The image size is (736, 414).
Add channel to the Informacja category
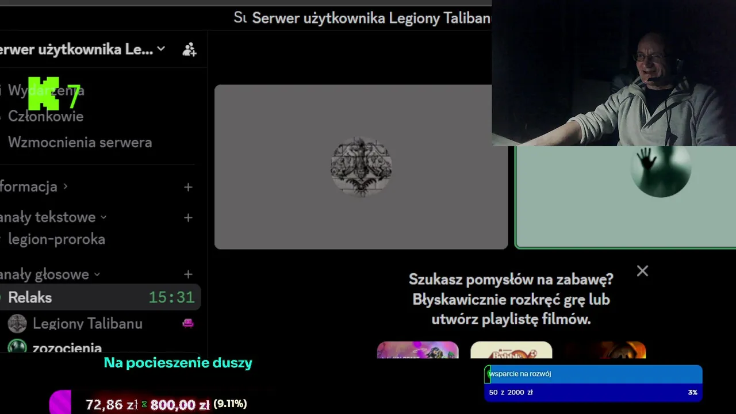pos(188,187)
